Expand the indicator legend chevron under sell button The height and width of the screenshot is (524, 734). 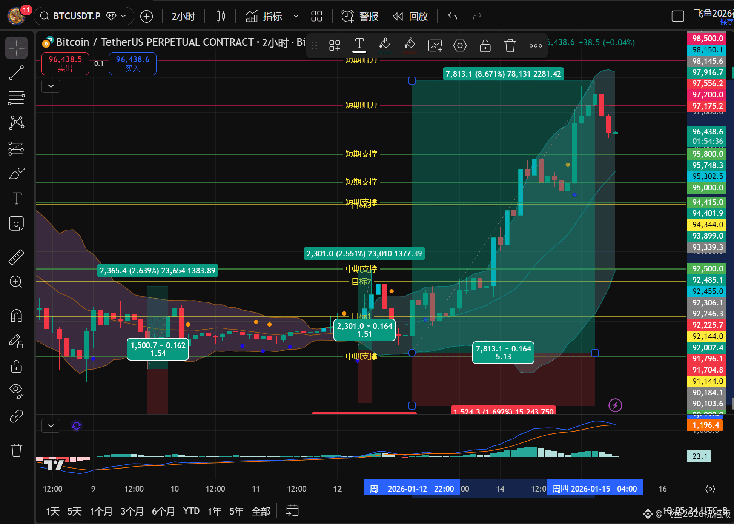(x=51, y=86)
